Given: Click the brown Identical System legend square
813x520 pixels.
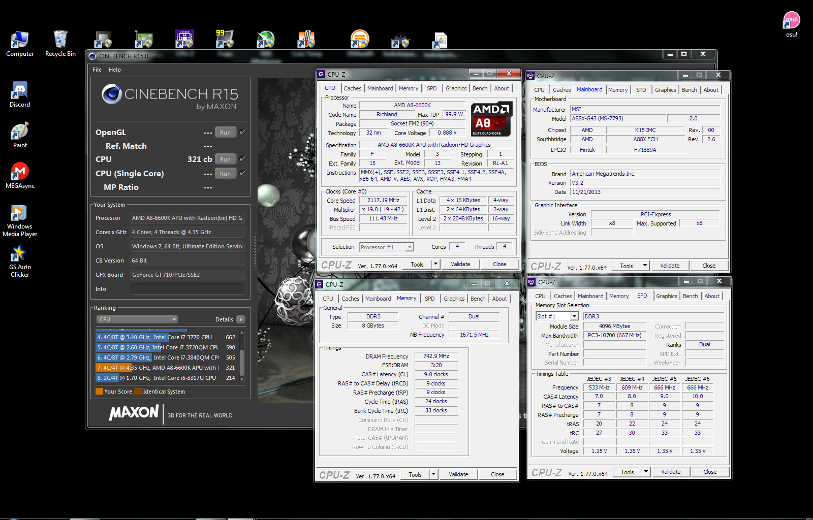Looking at the screenshot, I should 138,392.
